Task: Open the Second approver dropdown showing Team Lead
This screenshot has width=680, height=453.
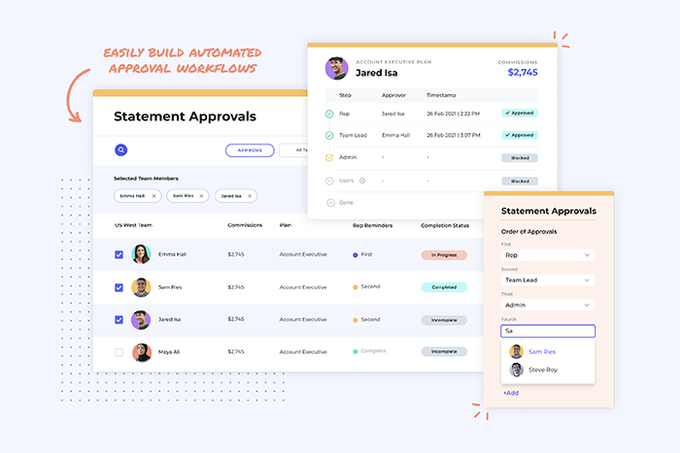Action: tap(548, 280)
